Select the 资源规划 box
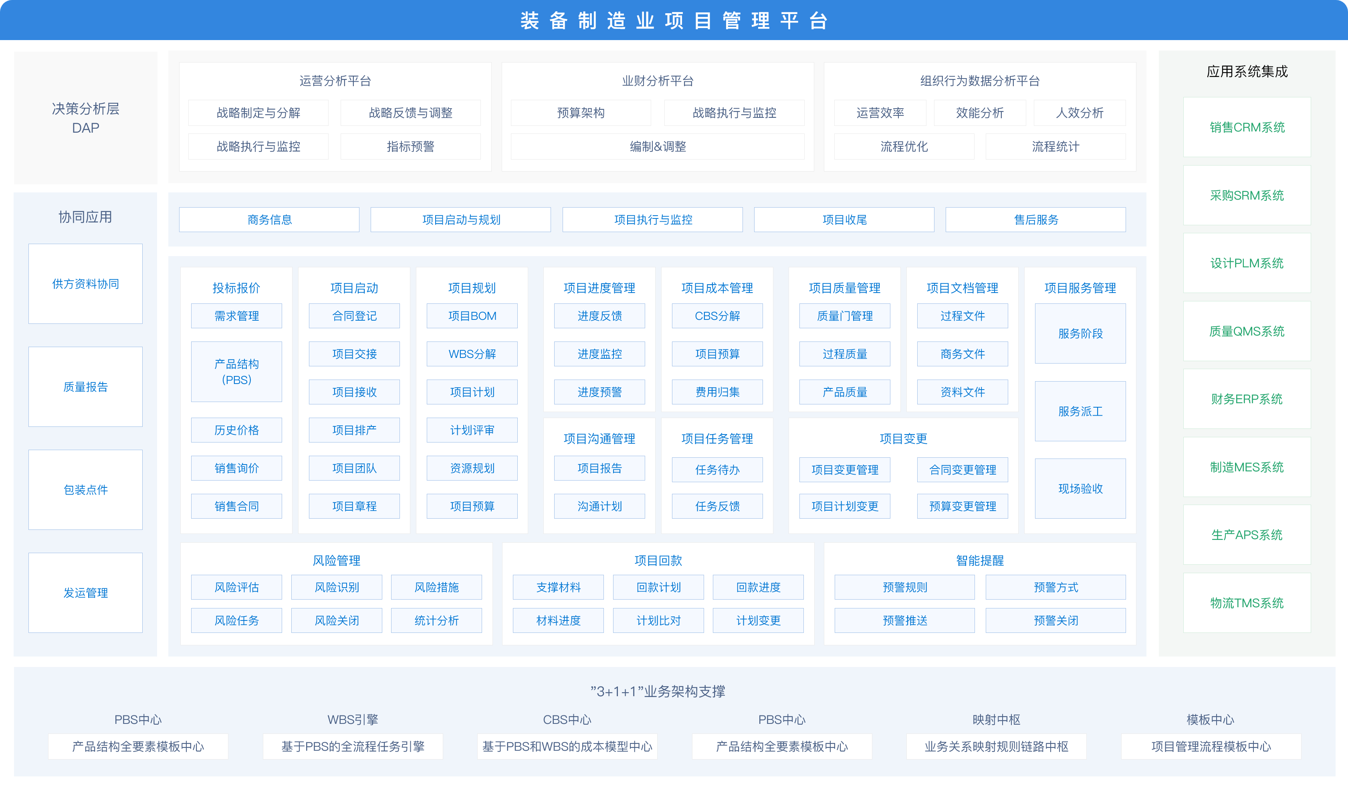 (472, 468)
